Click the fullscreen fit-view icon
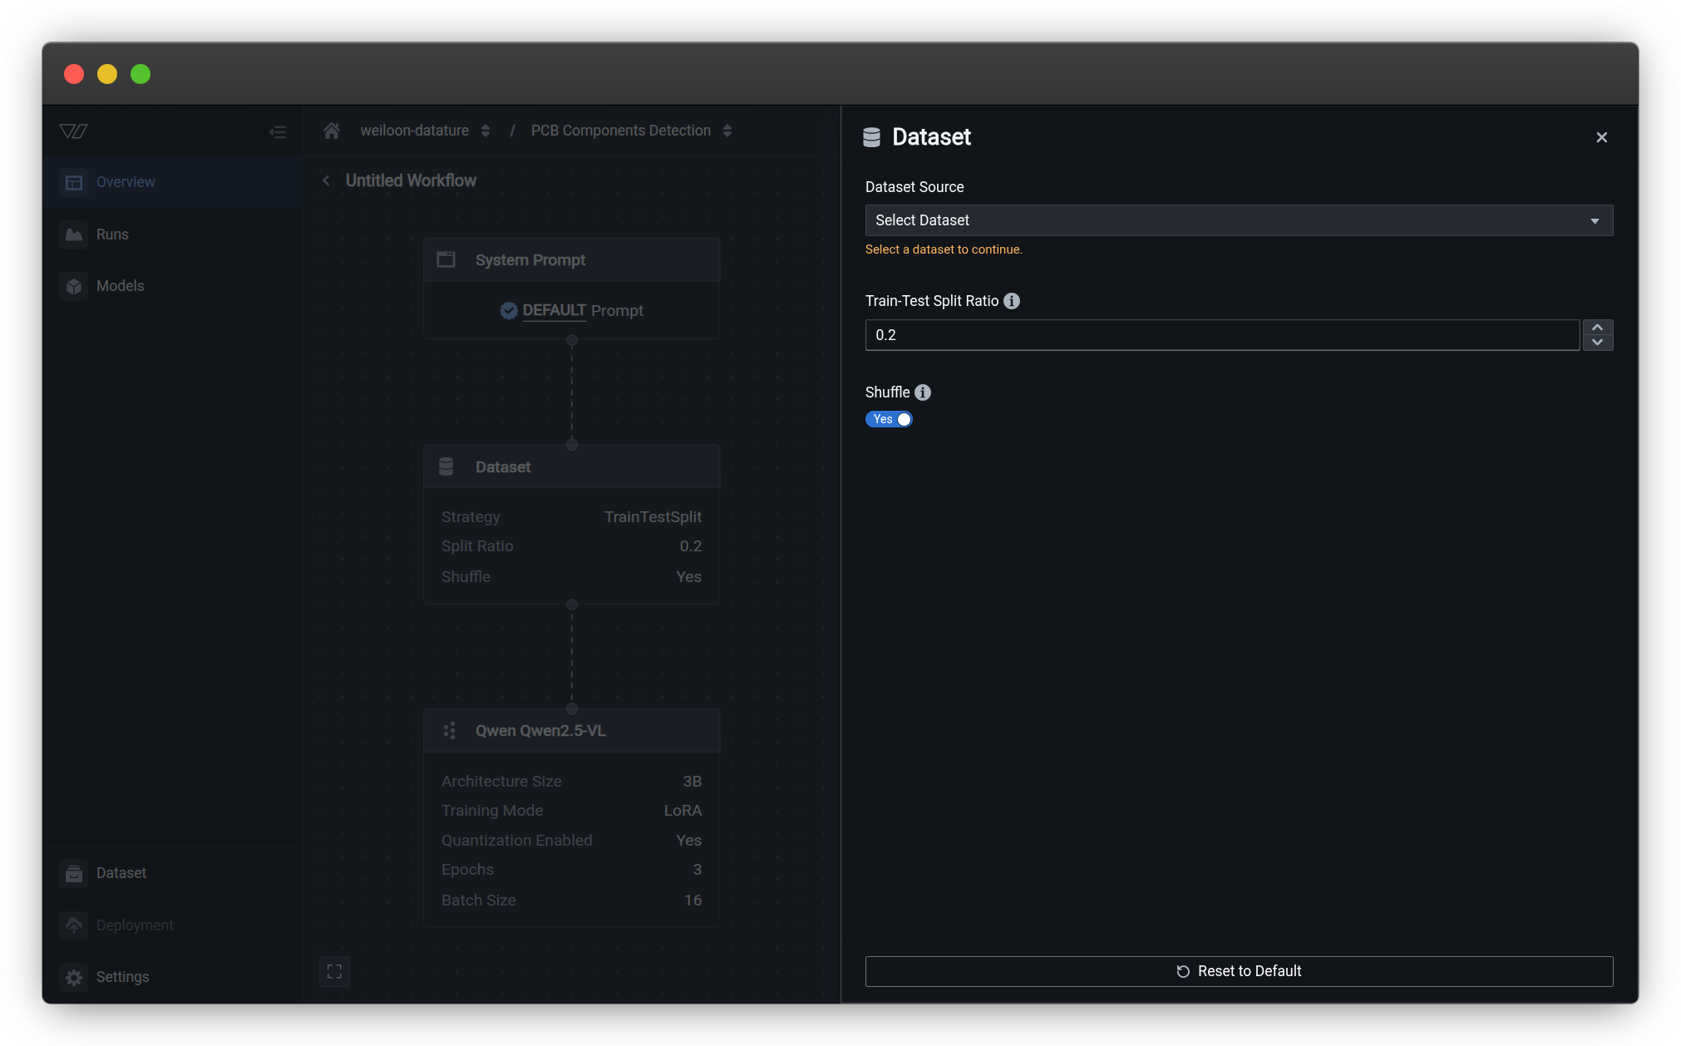This screenshot has height=1046, width=1681. coord(334,971)
